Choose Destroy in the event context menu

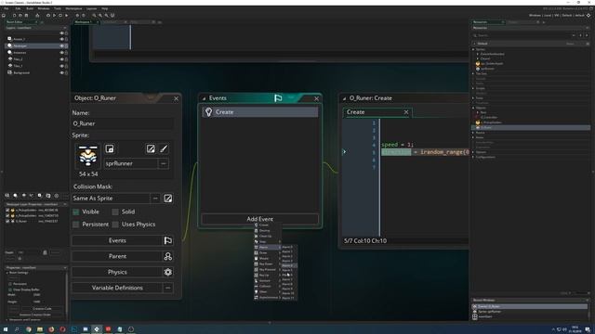point(268,231)
